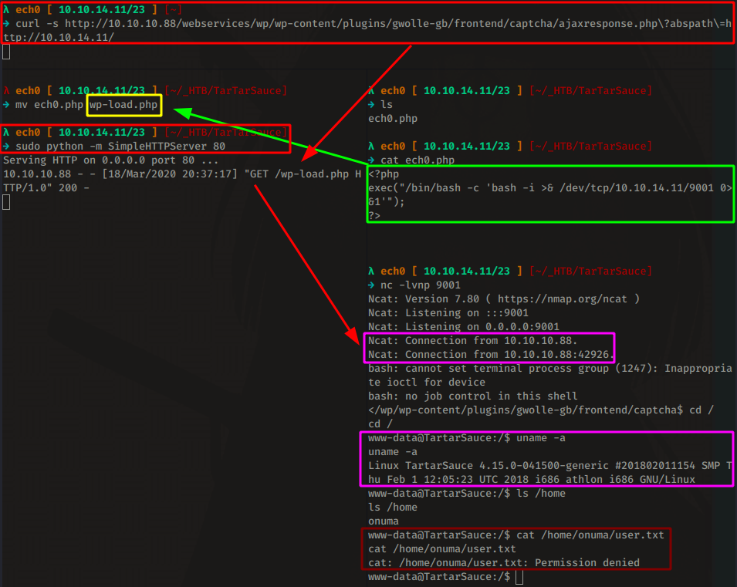
Task: Click the 'nc -lvnp 9001' command
Action: tap(414, 285)
